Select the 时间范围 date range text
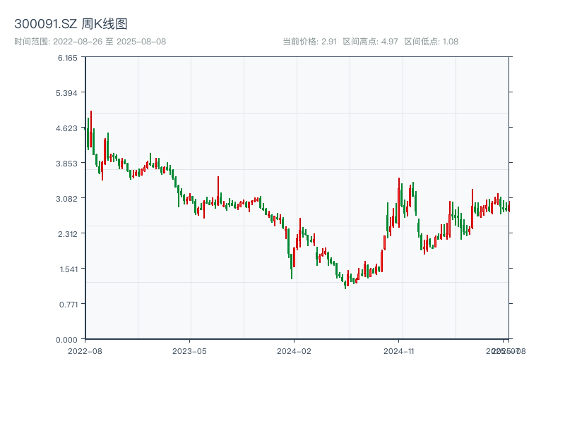The height and width of the screenshot is (423, 565). [90, 42]
